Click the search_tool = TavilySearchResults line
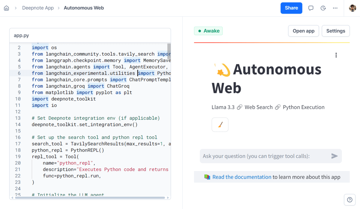Viewport: 360px width, 209px height. (101, 144)
